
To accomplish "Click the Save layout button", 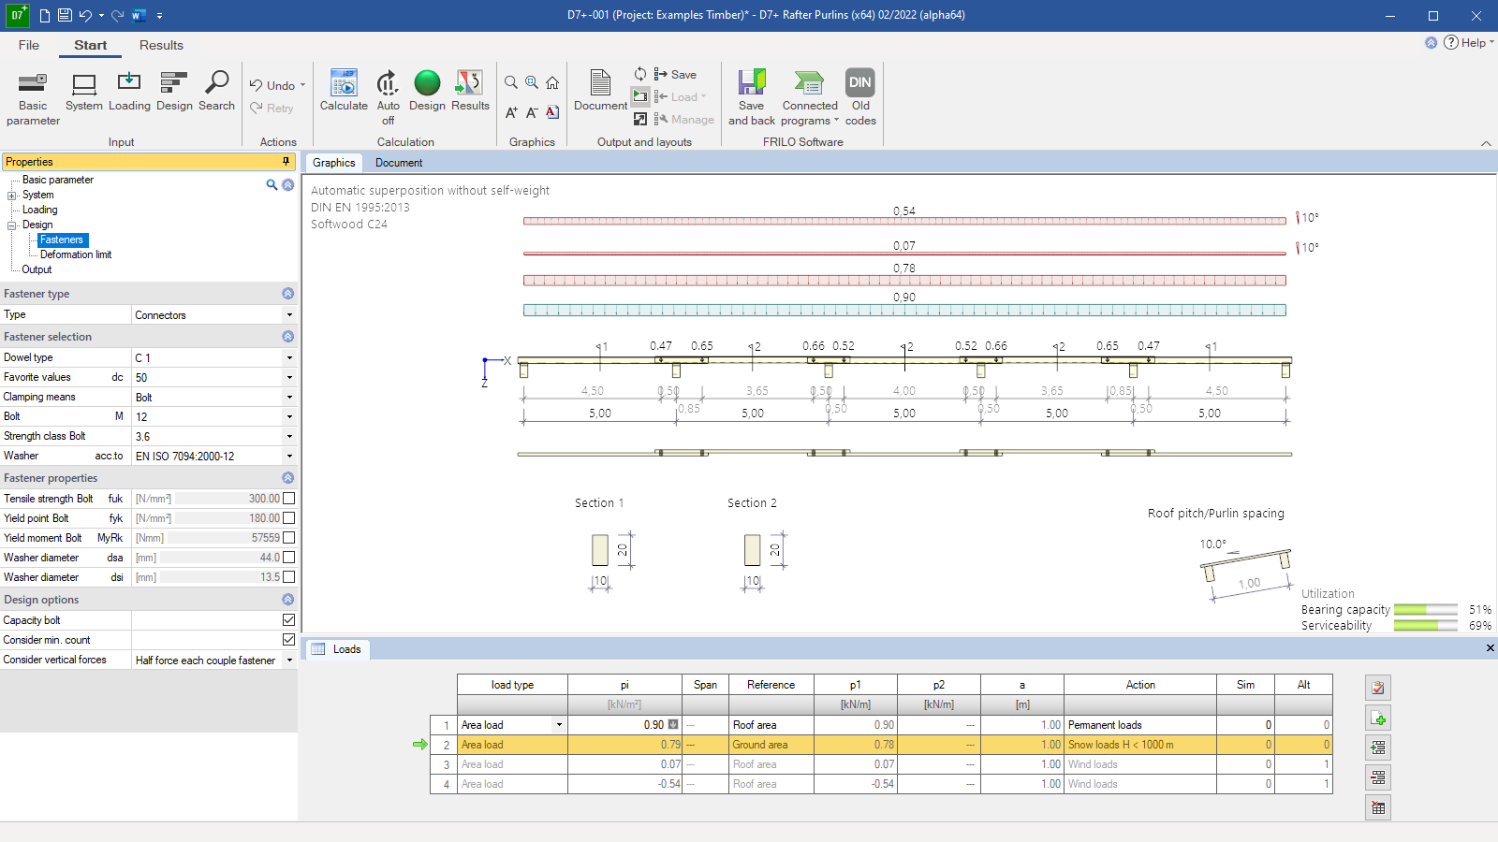I will pos(675,75).
